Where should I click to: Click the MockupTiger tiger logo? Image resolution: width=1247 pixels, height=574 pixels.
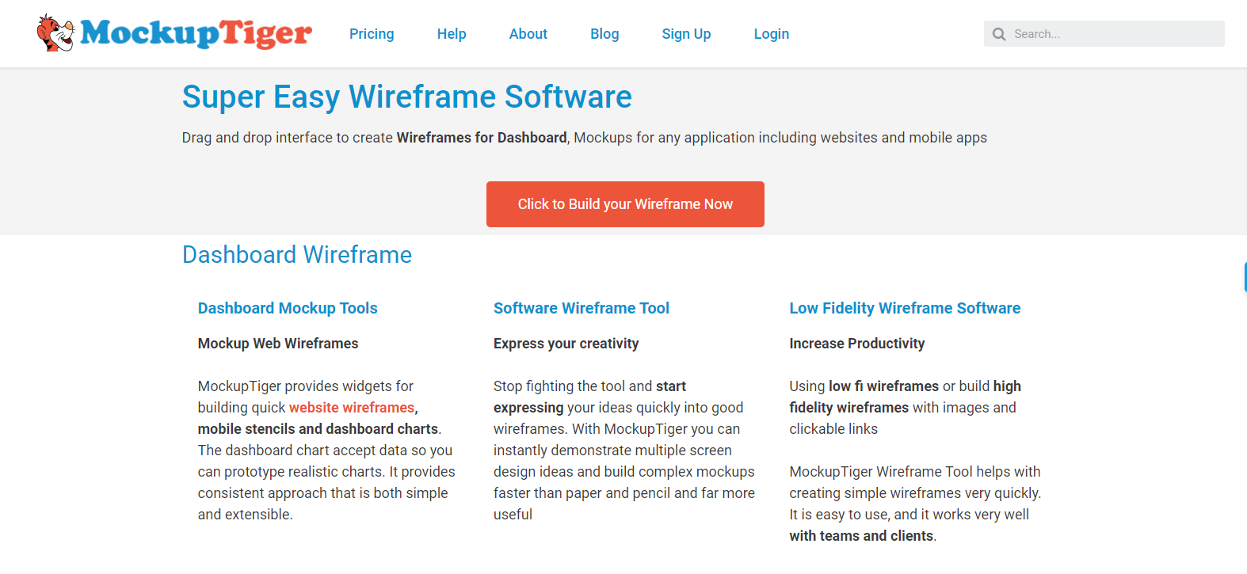(x=55, y=32)
